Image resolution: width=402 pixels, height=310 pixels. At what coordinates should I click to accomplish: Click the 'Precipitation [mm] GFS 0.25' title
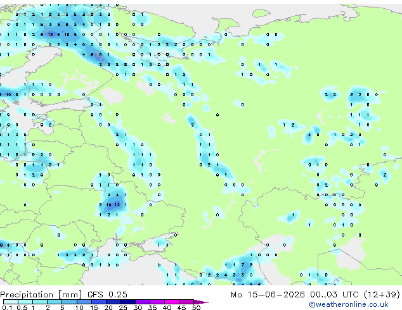(x=63, y=295)
